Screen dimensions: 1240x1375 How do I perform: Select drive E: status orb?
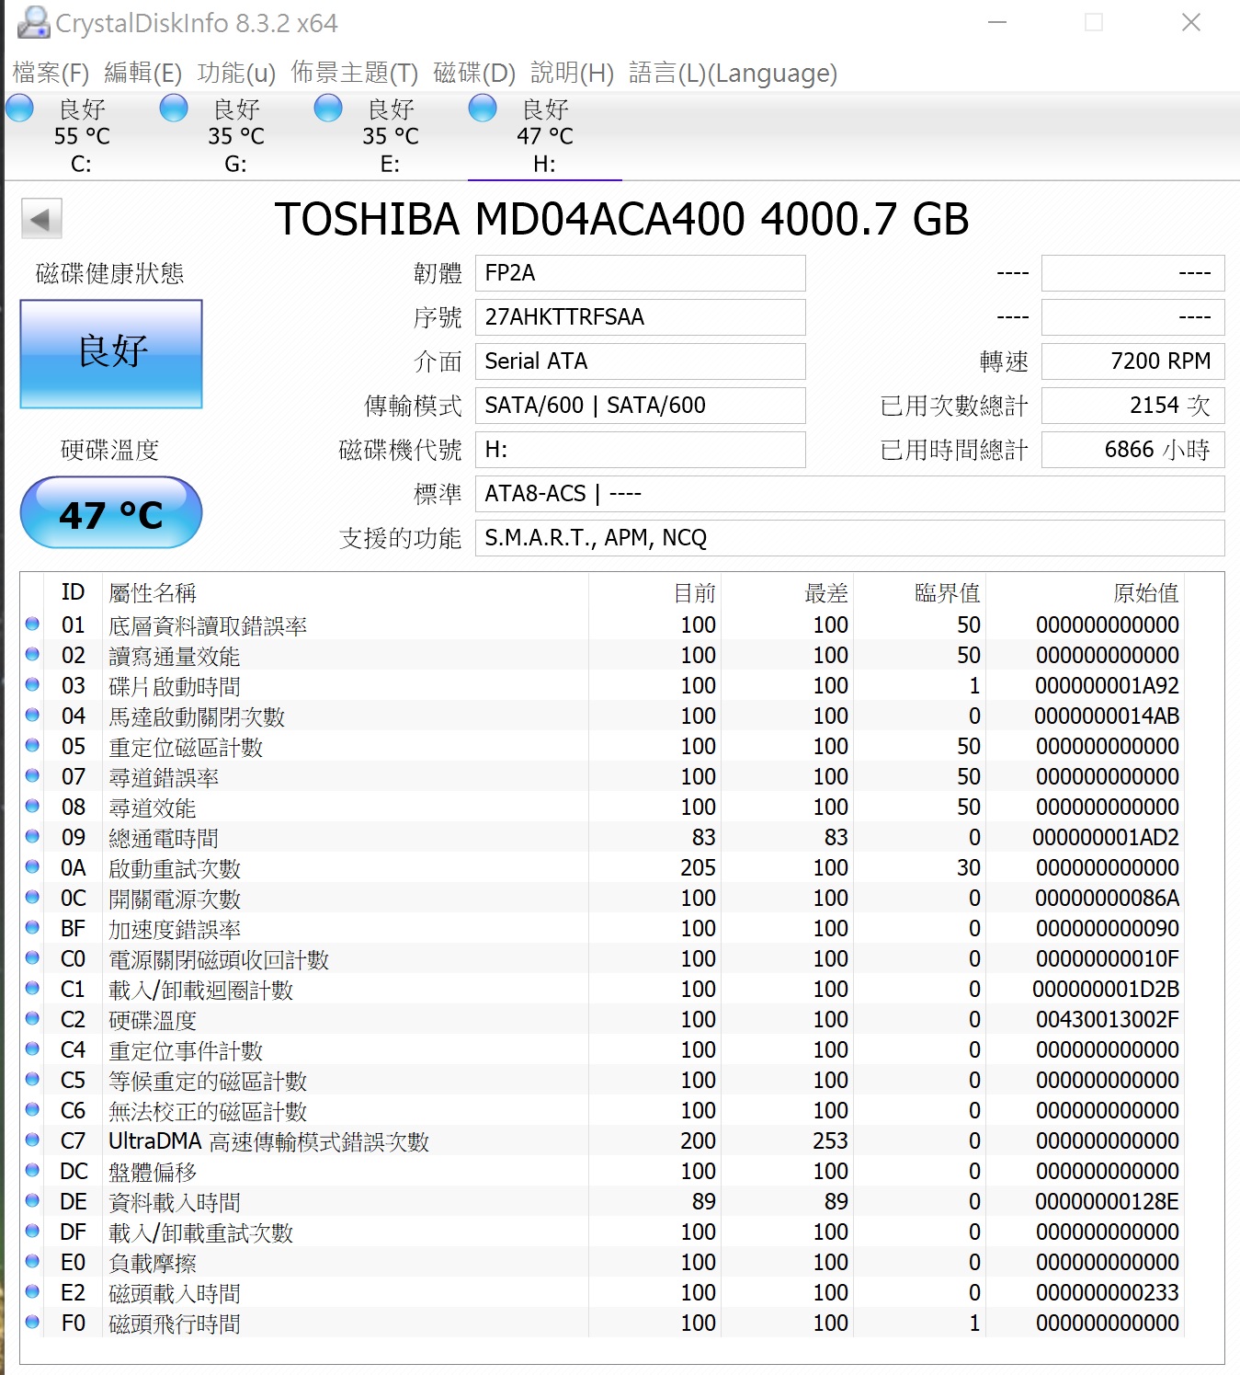click(x=328, y=109)
